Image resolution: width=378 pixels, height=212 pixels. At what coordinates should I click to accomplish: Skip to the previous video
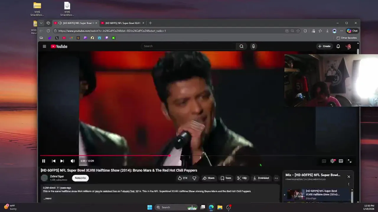pos(53,161)
